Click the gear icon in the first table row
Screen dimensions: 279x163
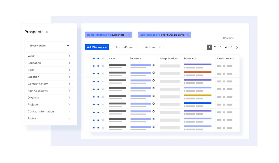(x=154, y=65)
